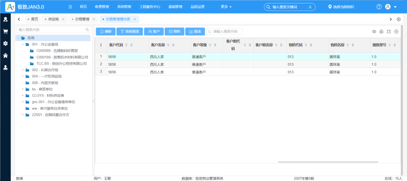Expand the 002 - 长期合作组 node
The image size is (407, 181).
coord(23,70)
